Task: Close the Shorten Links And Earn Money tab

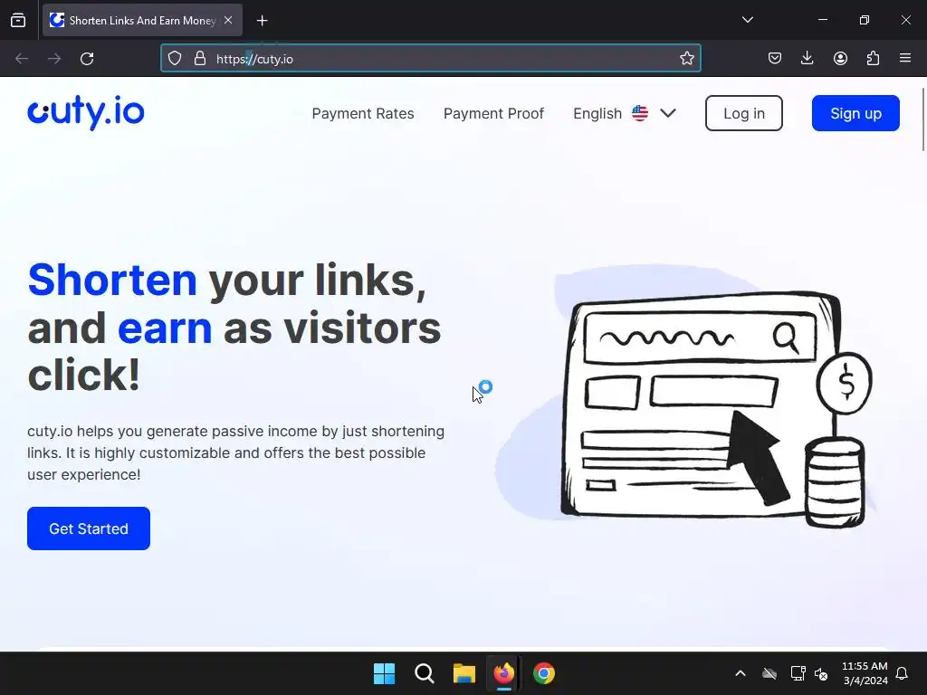Action: pos(228,20)
